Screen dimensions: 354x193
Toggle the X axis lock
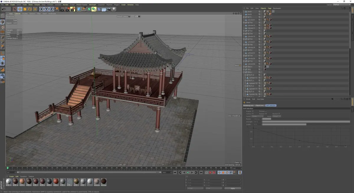click(x=42, y=9)
